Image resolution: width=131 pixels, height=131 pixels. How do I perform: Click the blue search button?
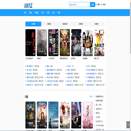click(93, 5)
